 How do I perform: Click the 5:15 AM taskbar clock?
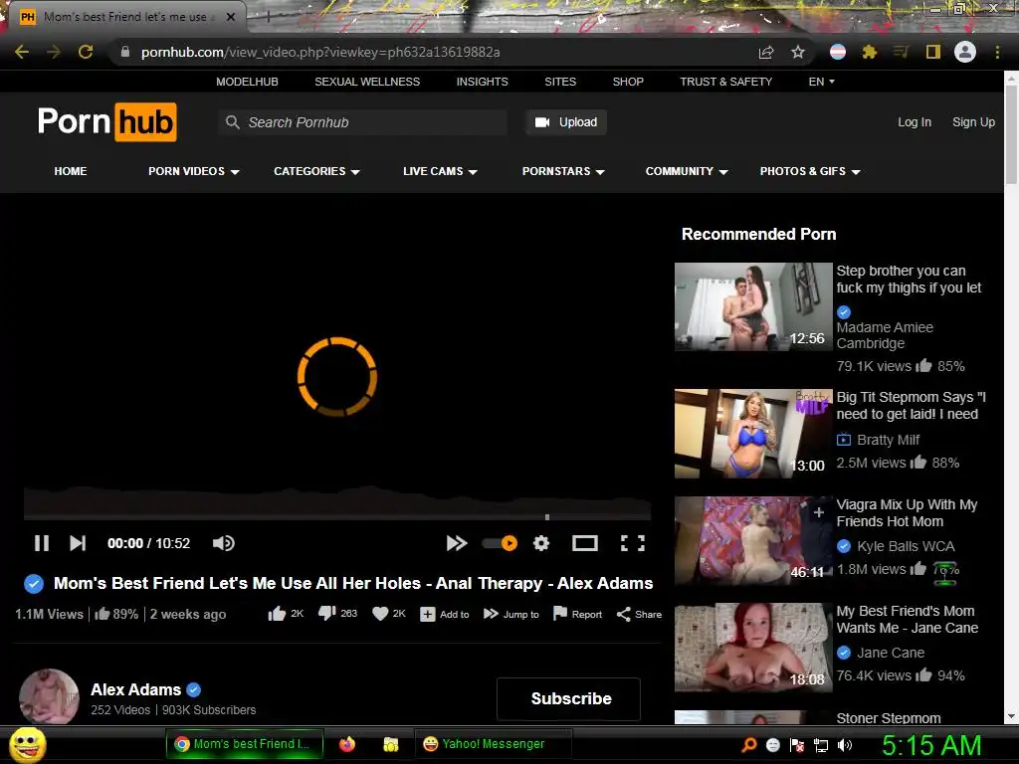[x=931, y=745]
